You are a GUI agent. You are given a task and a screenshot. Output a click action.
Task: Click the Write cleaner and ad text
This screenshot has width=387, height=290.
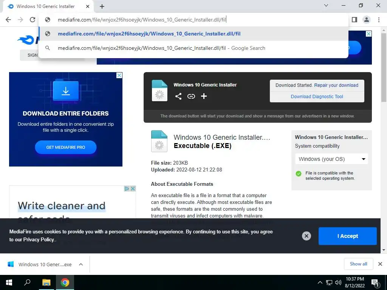pyautogui.click(x=62, y=206)
